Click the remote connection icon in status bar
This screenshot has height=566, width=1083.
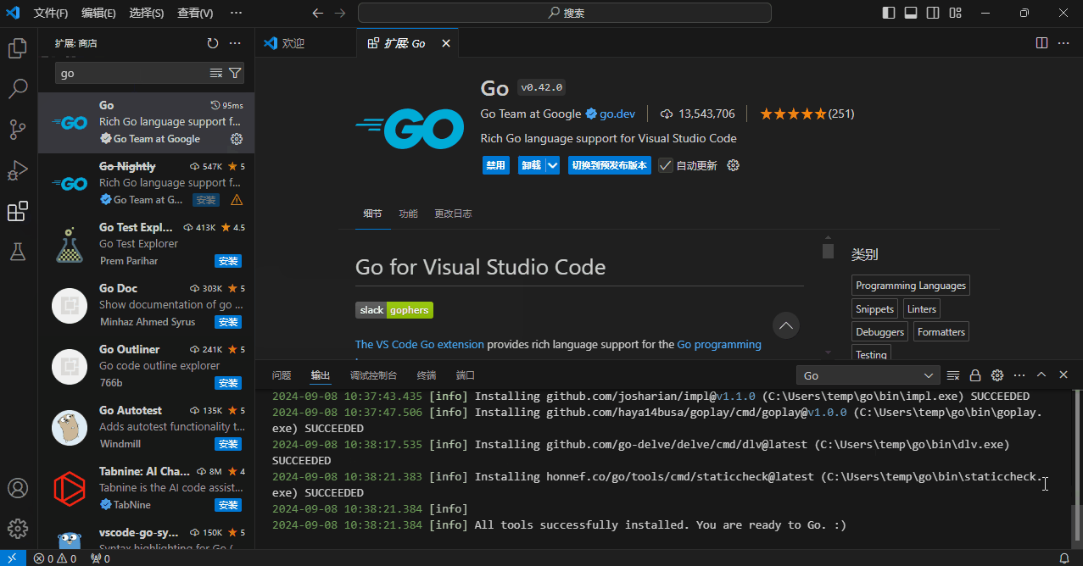[x=11, y=558]
